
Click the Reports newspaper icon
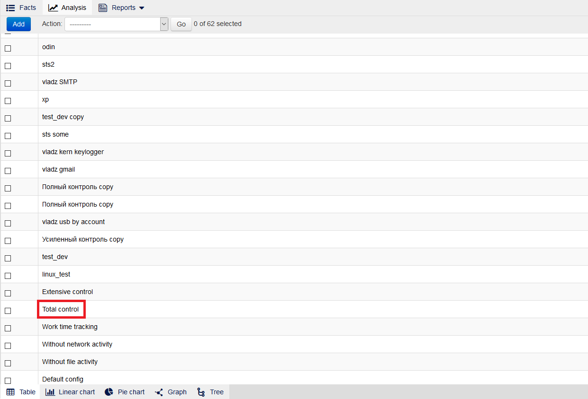tap(103, 8)
